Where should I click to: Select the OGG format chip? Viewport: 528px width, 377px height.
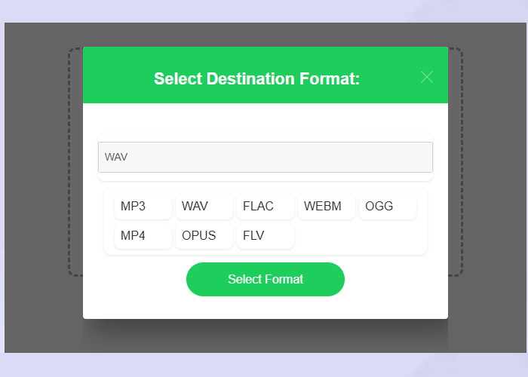click(x=388, y=206)
